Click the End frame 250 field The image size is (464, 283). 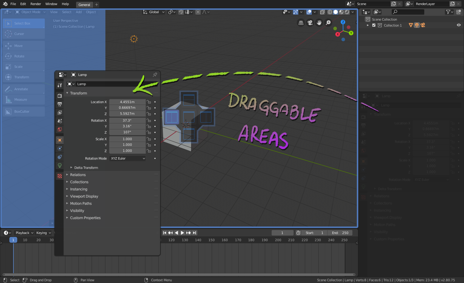click(340, 233)
